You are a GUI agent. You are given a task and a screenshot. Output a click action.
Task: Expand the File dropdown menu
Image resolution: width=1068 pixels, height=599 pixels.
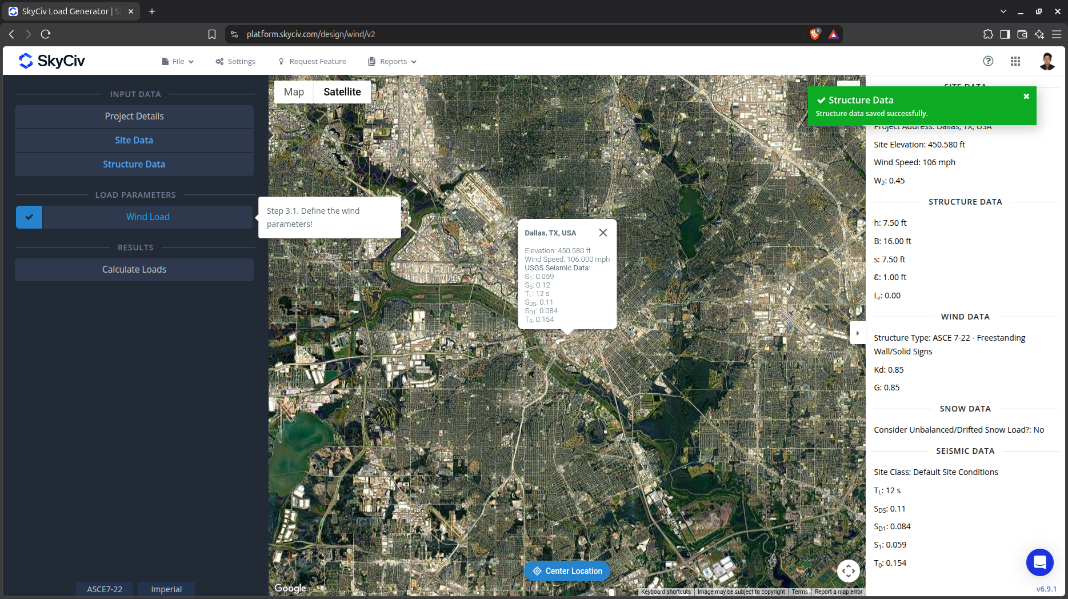(178, 62)
